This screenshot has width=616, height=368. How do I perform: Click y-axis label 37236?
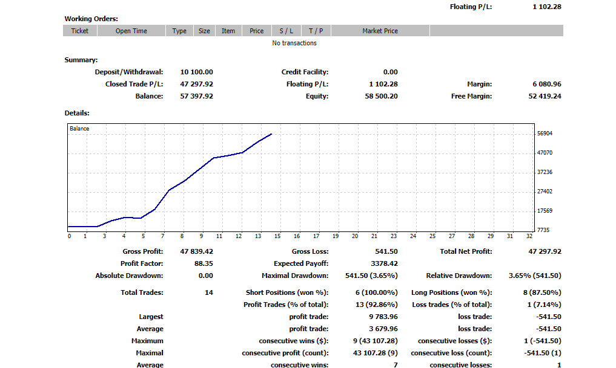point(545,172)
